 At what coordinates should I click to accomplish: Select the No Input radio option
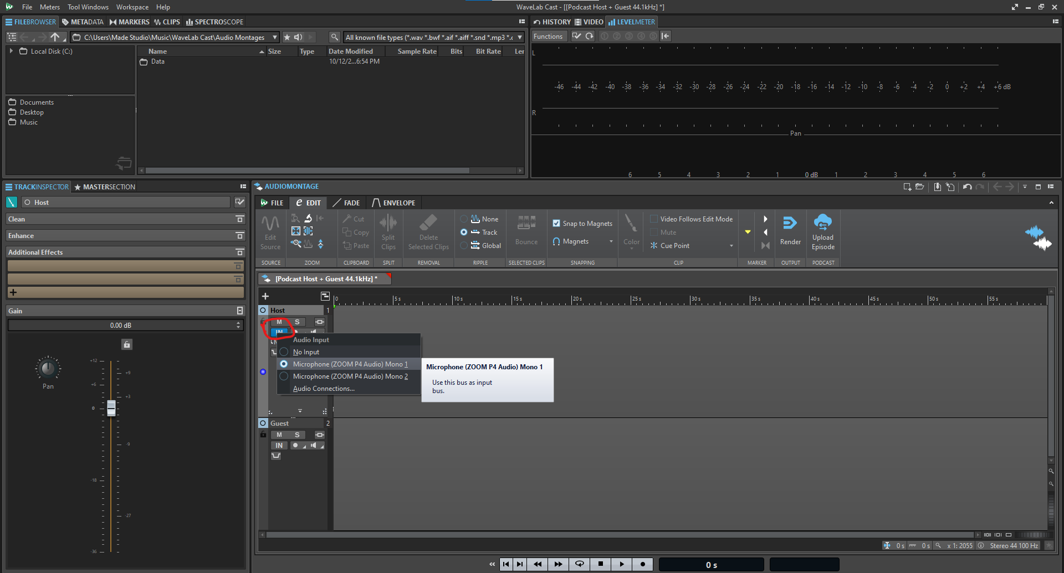[x=284, y=352]
